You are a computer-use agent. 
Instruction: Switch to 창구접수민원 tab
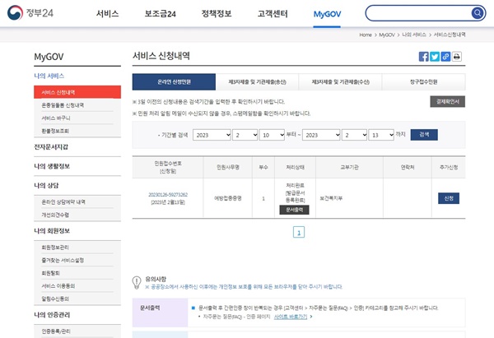pos(423,81)
